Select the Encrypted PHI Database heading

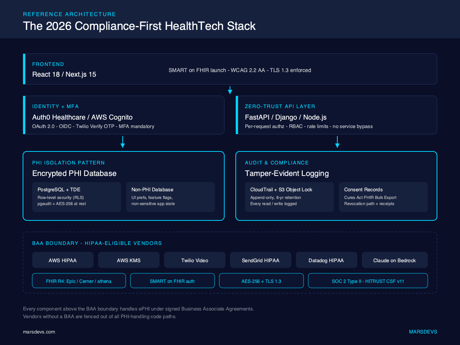(x=74, y=173)
